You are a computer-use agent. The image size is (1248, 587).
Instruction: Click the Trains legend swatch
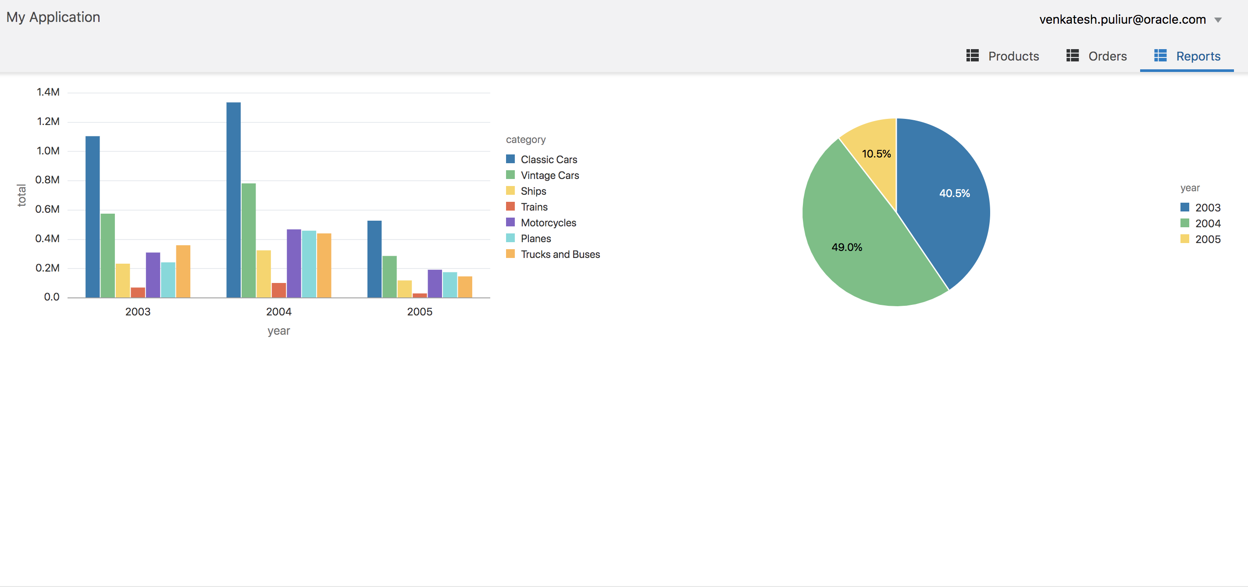pyautogui.click(x=510, y=206)
